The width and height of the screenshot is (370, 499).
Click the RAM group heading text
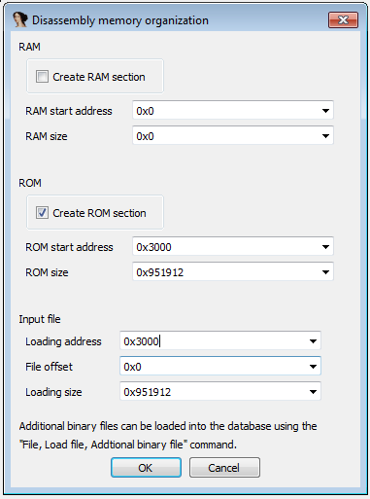[30, 47]
